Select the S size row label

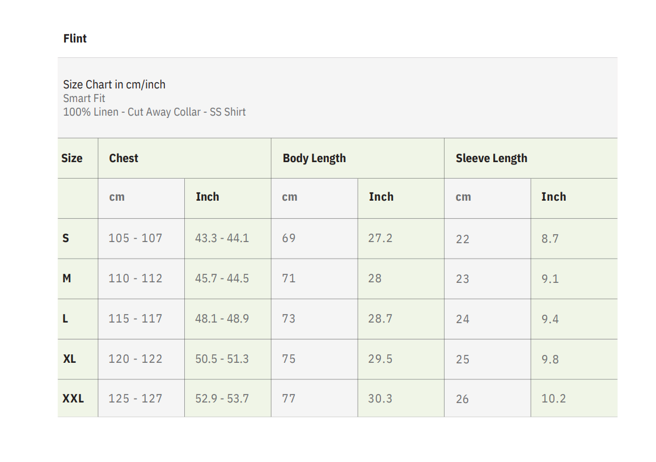click(x=65, y=238)
